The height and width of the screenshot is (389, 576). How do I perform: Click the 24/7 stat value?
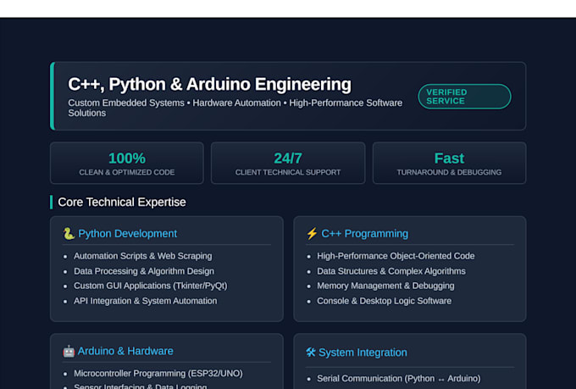[x=288, y=158]
